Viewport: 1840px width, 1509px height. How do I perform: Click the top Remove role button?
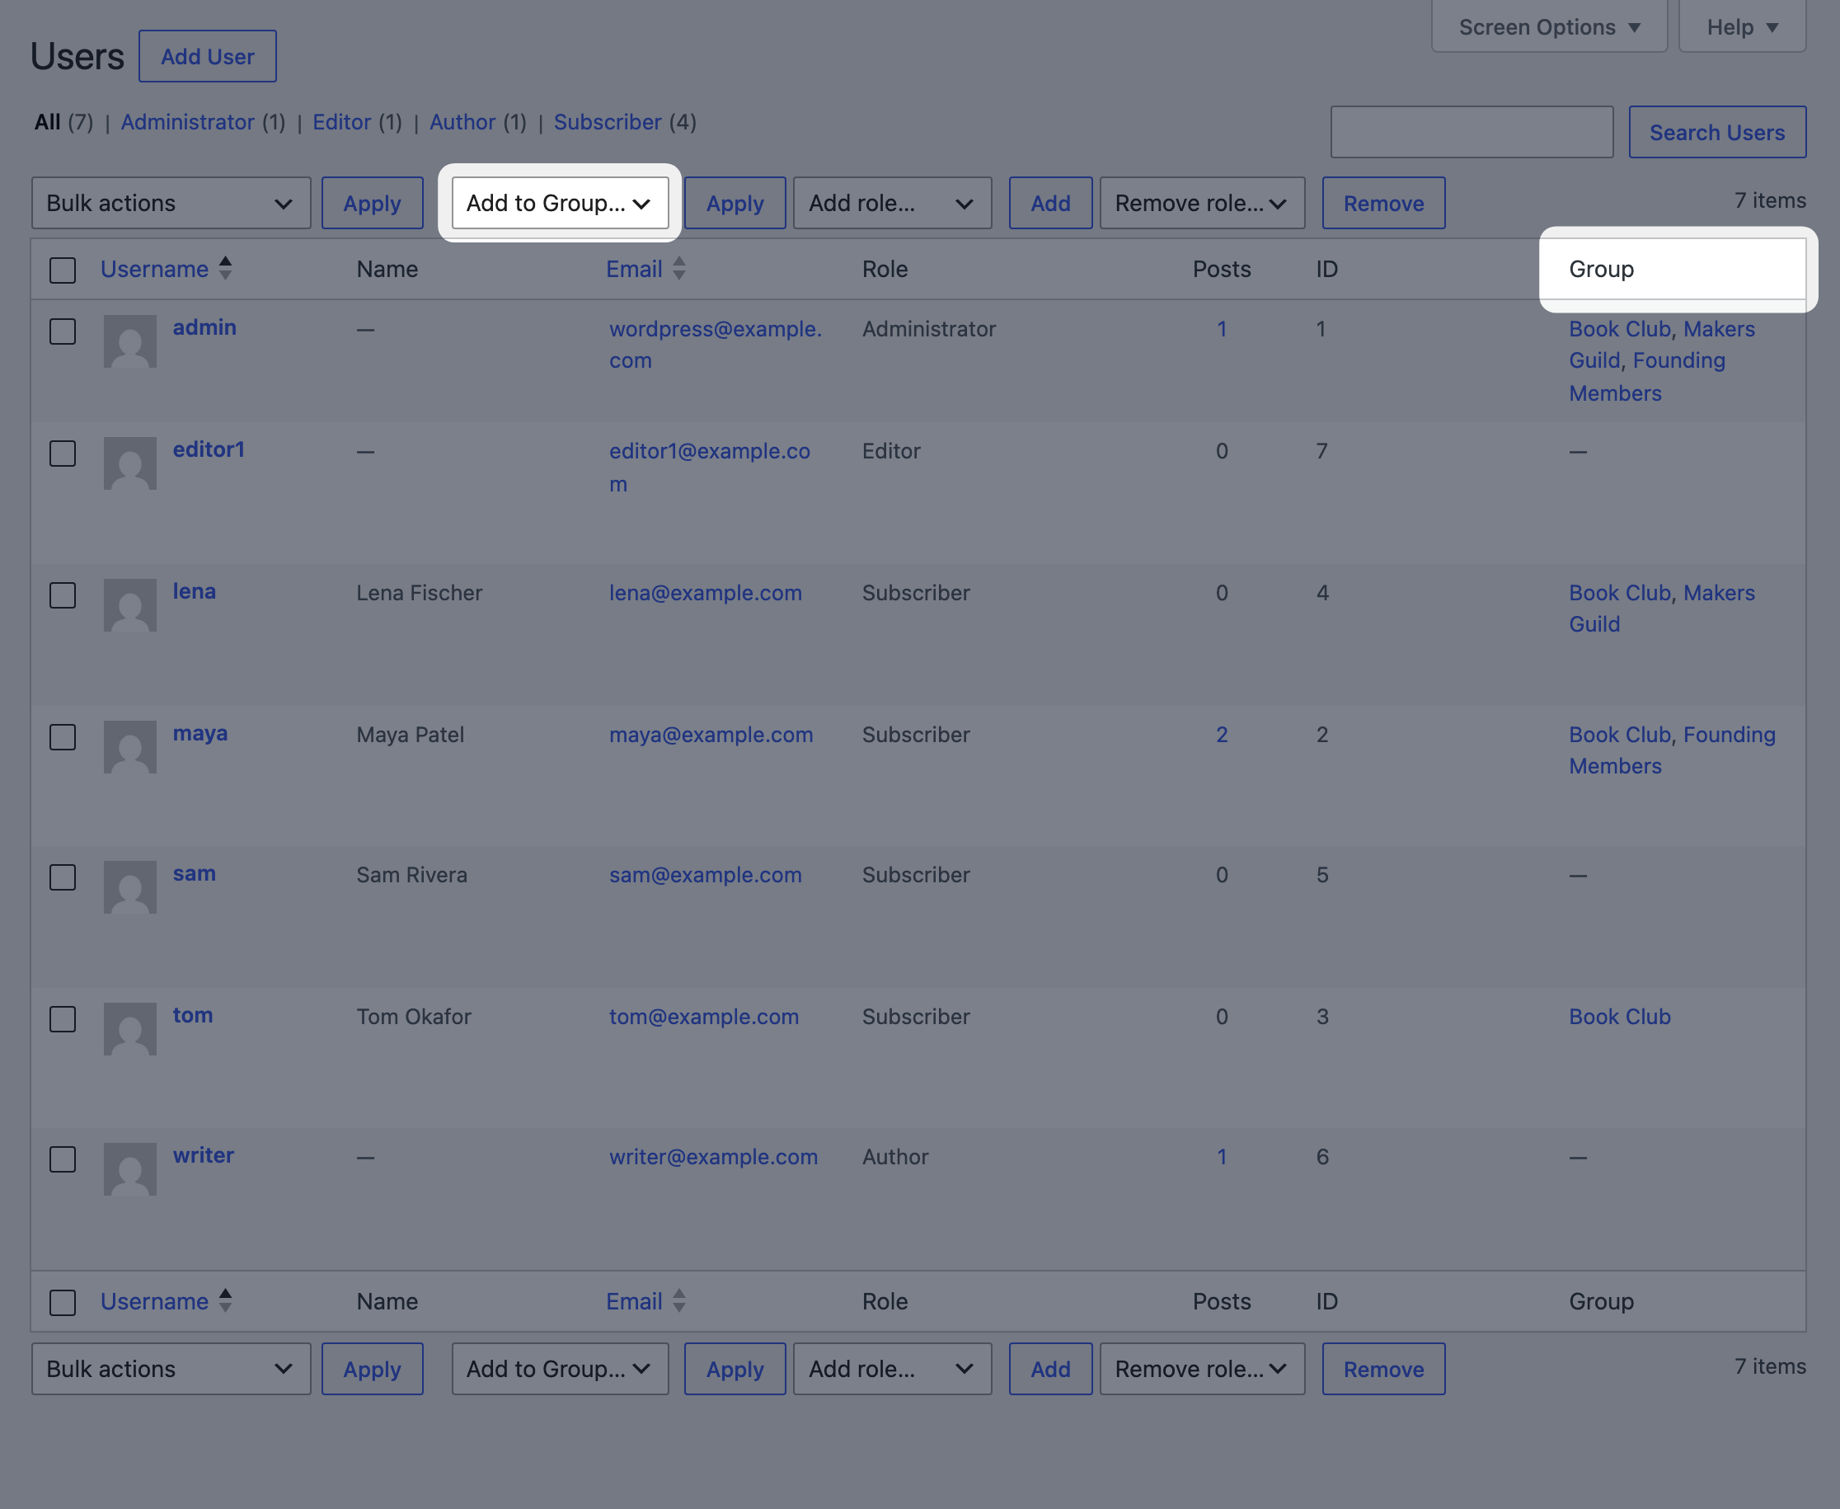pos(1383,204)
